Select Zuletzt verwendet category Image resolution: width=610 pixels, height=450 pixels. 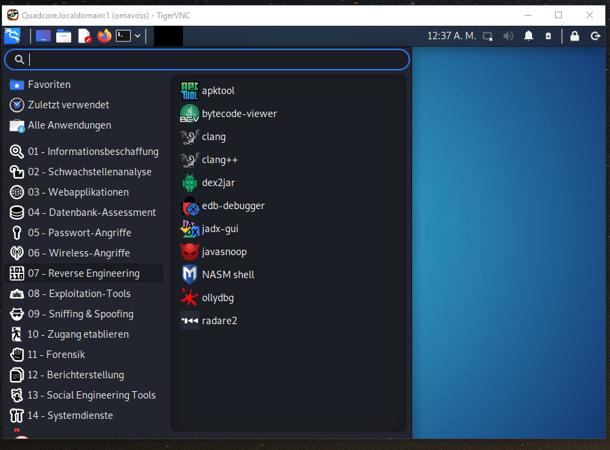[x=85, y=105]
